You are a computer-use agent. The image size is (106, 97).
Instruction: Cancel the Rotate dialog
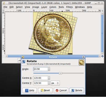coord(61,90)
